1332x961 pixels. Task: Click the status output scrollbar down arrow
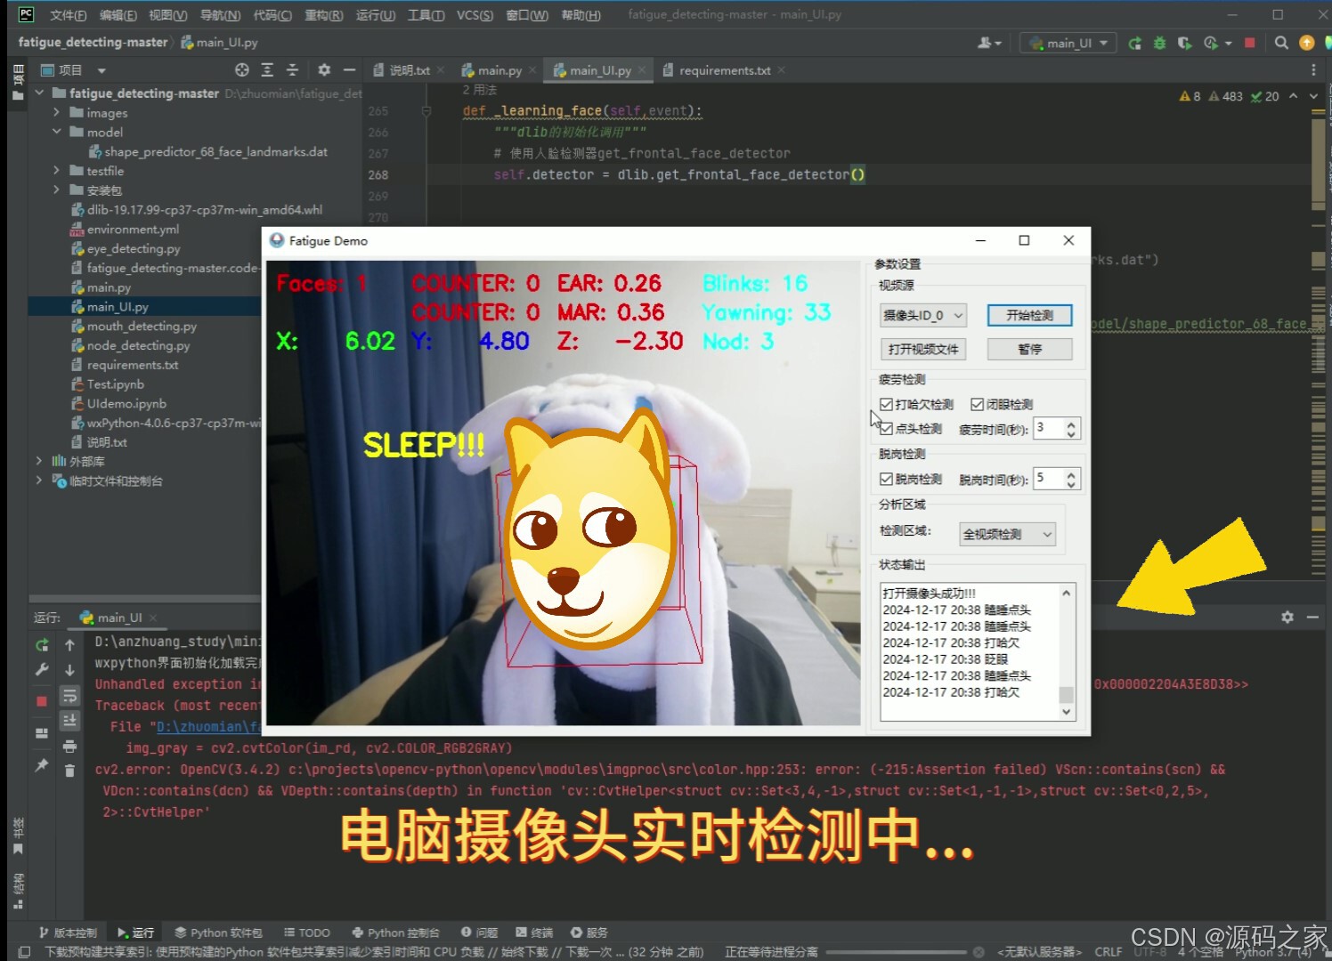1066,712
